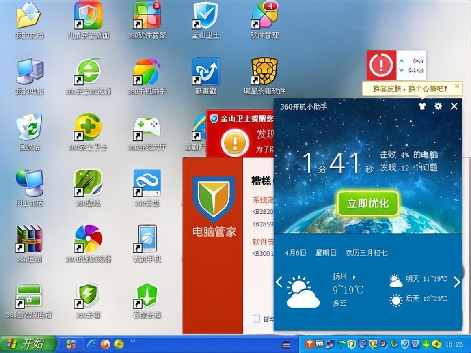The width and height of the screenshot is (471, 353).
Task: Click the skin (T-shirt) icon in 360开机小助手
Action: pyautogui.click(x=422, y=106)
